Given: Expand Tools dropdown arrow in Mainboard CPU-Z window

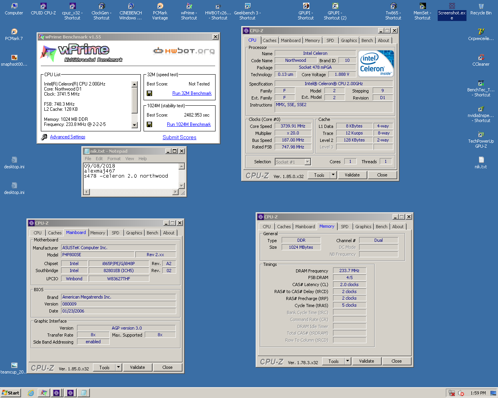Looking at the screenshot, I should pyautogui.click(x=119, y=367).
